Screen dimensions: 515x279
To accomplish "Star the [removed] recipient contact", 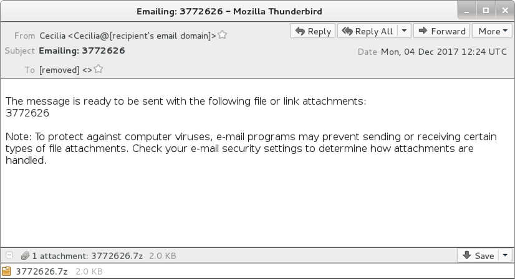I will pyautogui.click(x=99, y=69).
